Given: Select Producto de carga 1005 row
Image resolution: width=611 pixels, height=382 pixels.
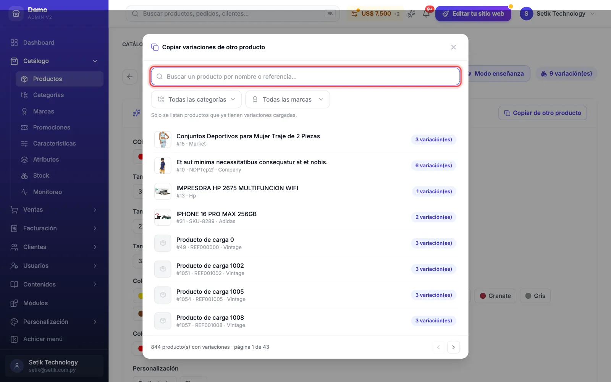Looking at the screenshot, I should pyautogui.click(x=305, y=295).
